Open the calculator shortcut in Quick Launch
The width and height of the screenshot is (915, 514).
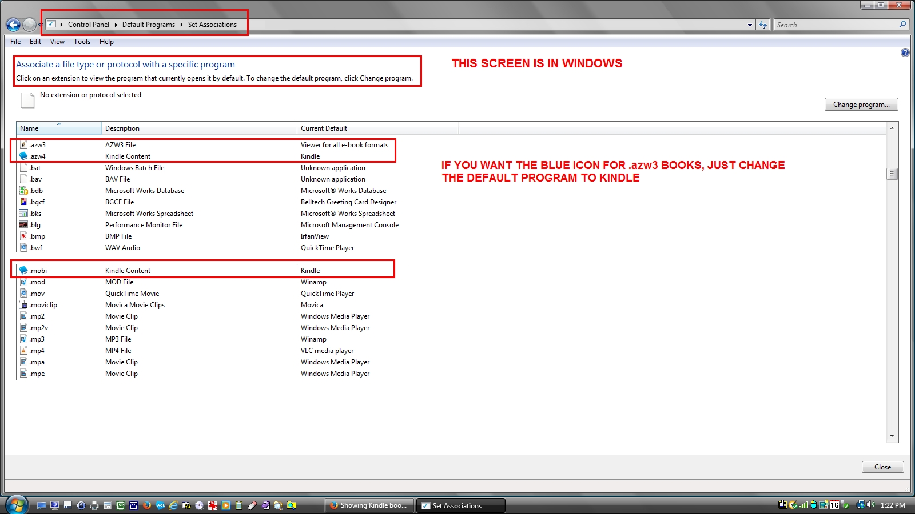(x=108, y=505)
